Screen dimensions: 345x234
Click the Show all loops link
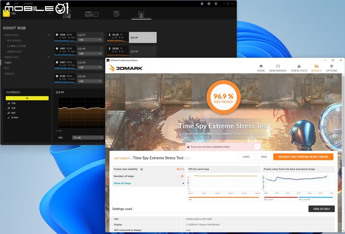[x=122, y=183]
